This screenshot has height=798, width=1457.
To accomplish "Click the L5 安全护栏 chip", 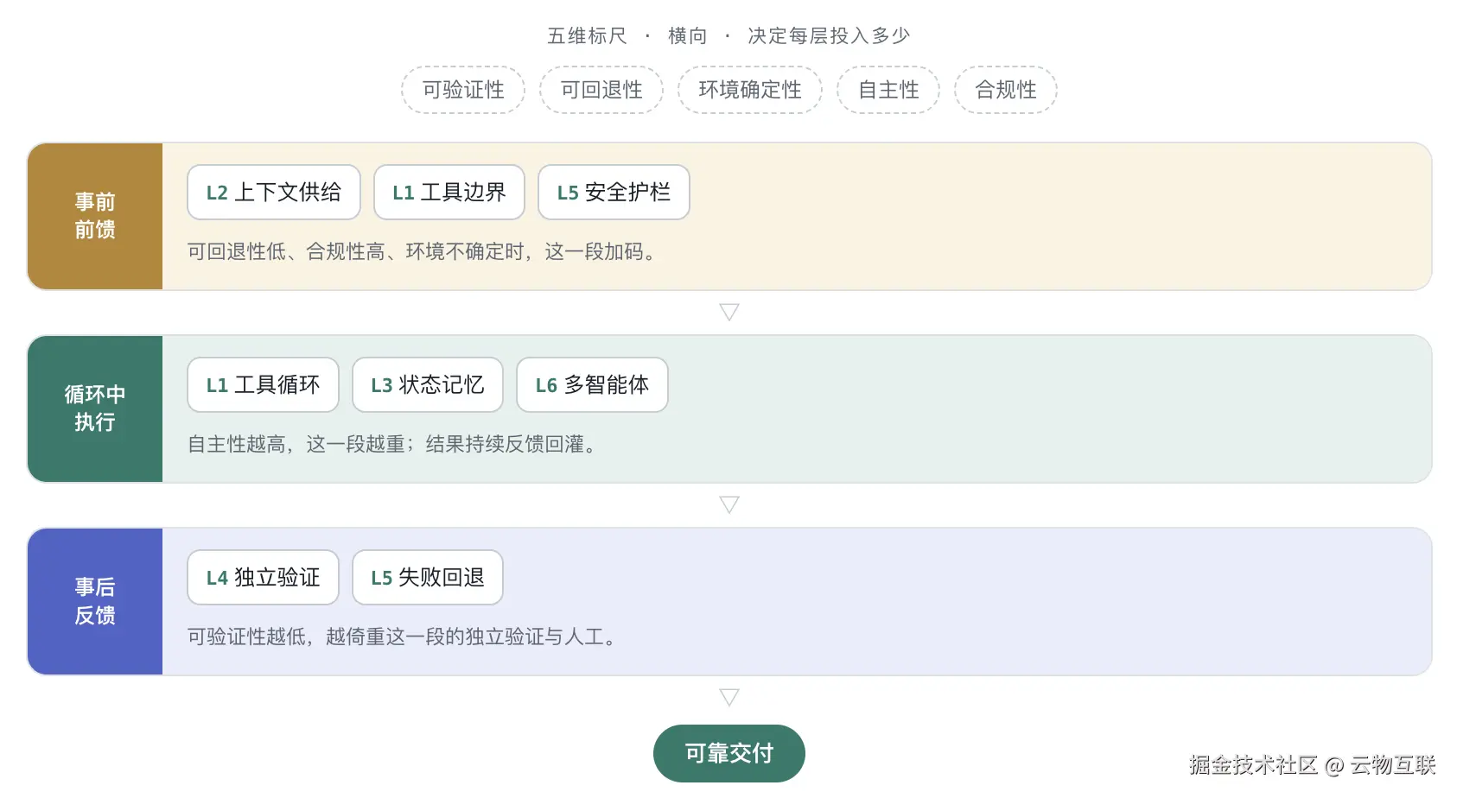I will [x=614, y=193].
